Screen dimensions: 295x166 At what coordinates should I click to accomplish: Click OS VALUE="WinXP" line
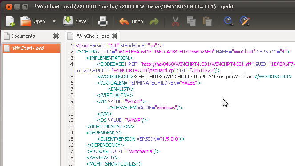(x=122, y=120)
